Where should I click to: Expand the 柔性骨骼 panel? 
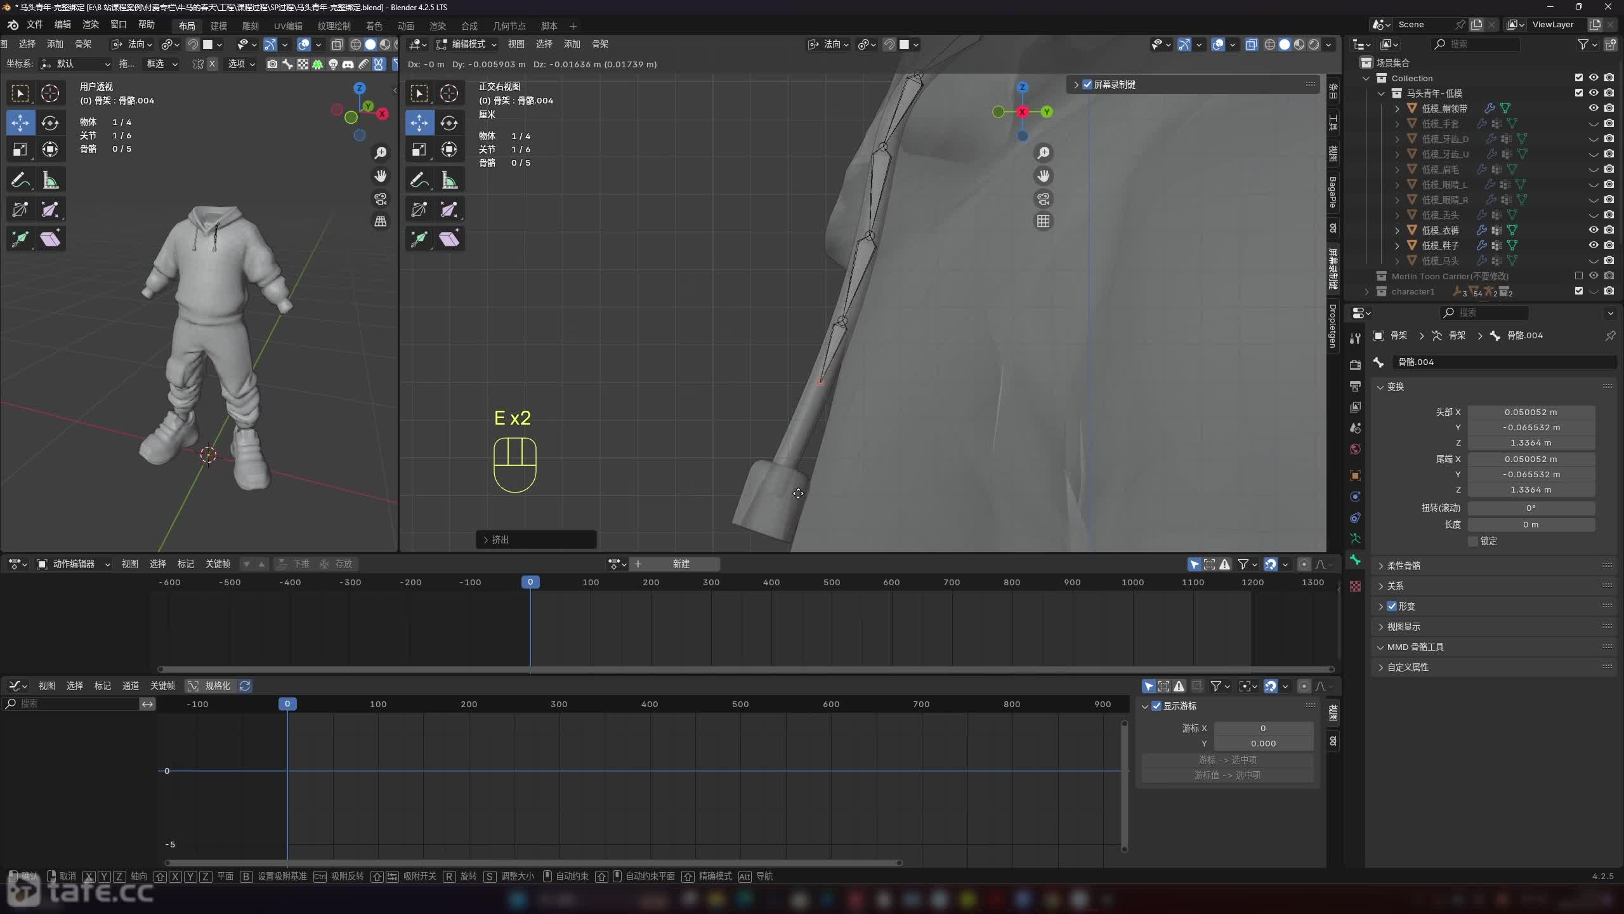1403,565
